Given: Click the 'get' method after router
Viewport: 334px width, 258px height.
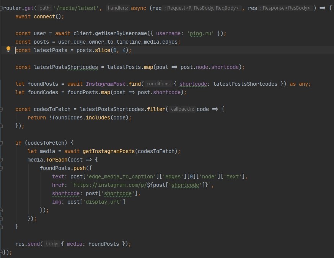Looking at the screenshot, I should pyautogui.click(x=29, y=8).
